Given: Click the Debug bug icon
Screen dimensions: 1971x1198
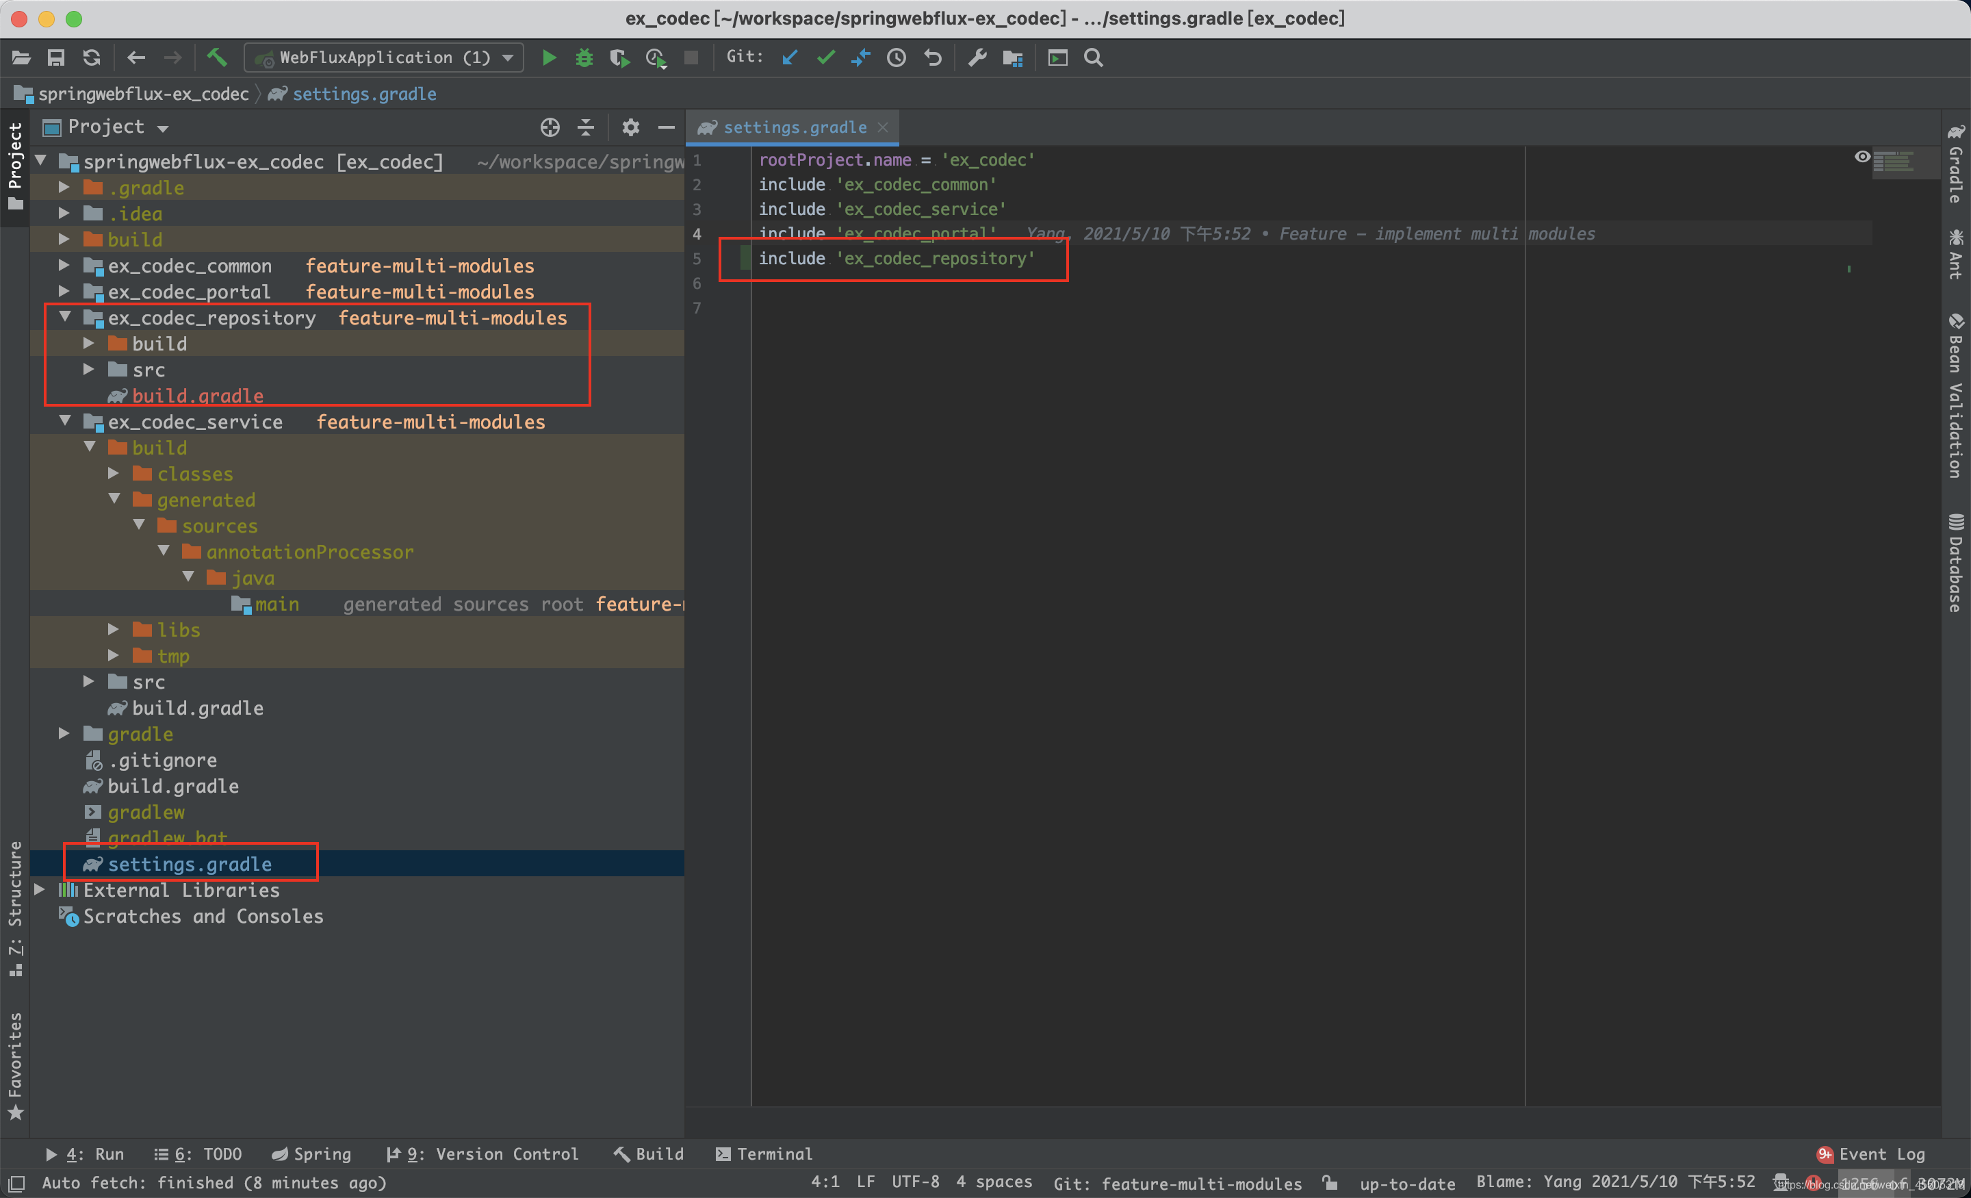Looking at the screenshot, I should coord(584,58).
